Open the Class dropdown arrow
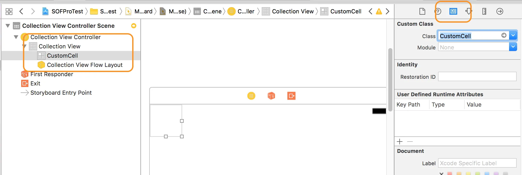The width and height of the screenshot is (522, 175). pos(513,36)
